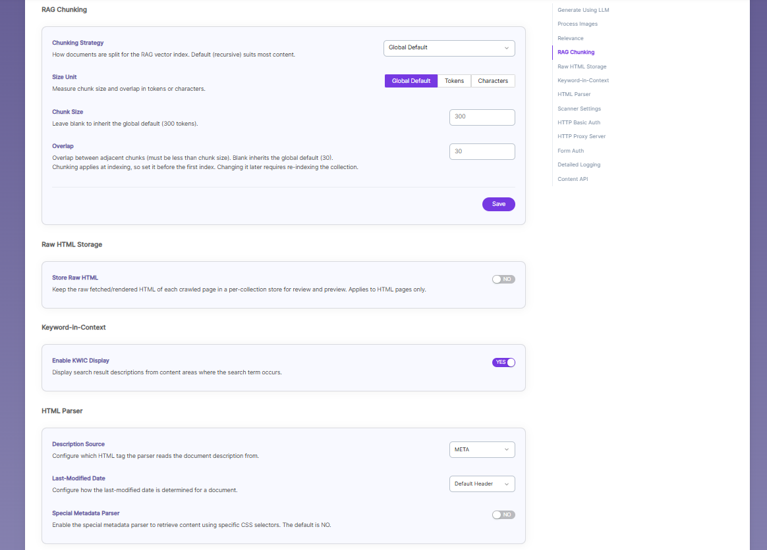767x550 pixels.
Task: Open Detailed Logging nav item
Action: [579, 164]
